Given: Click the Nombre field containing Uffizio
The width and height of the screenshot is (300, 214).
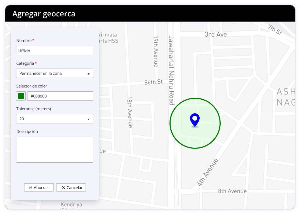Looking at the screenshot, I should [x=55, y=50].
